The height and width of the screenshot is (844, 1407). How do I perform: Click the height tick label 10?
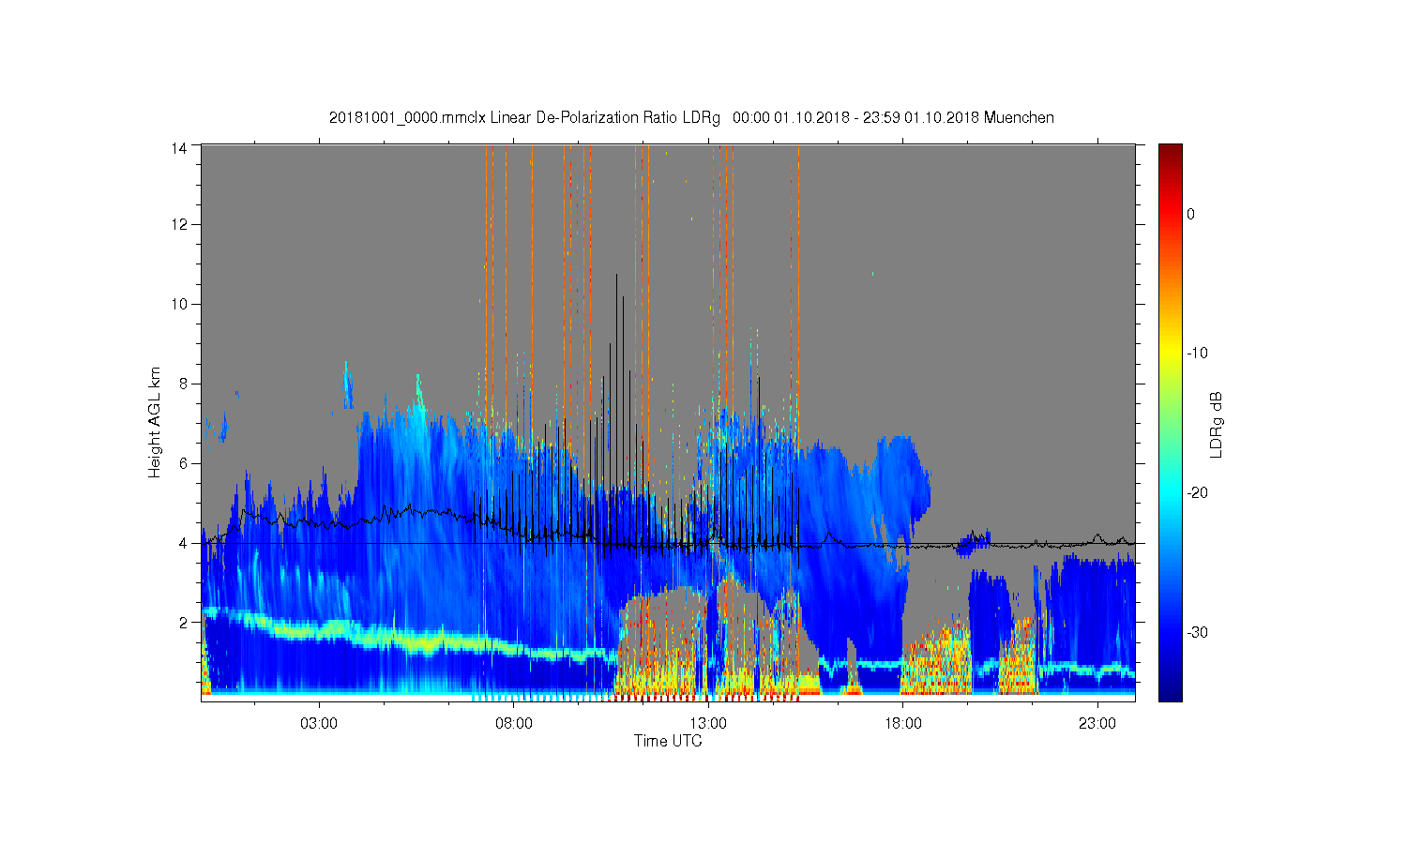(180, 304)
